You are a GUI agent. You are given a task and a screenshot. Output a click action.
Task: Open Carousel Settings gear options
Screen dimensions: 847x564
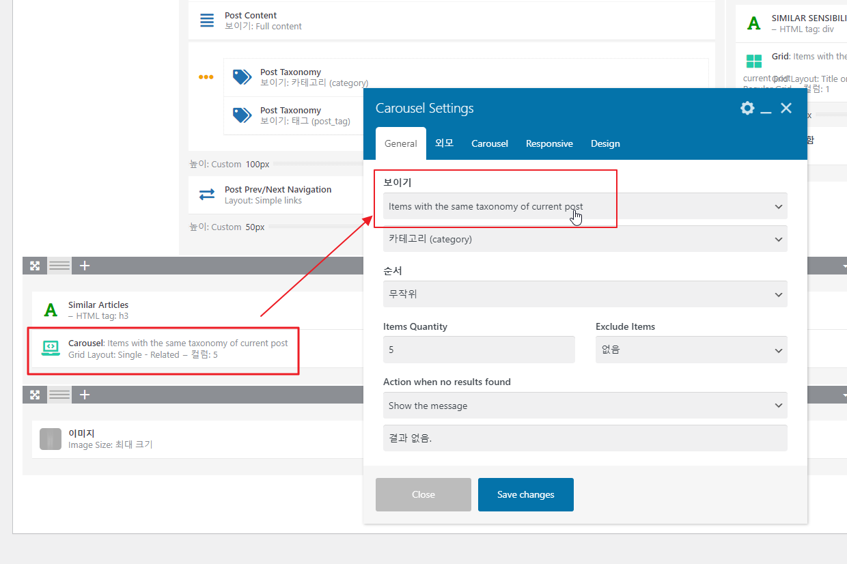coord(747,108)
